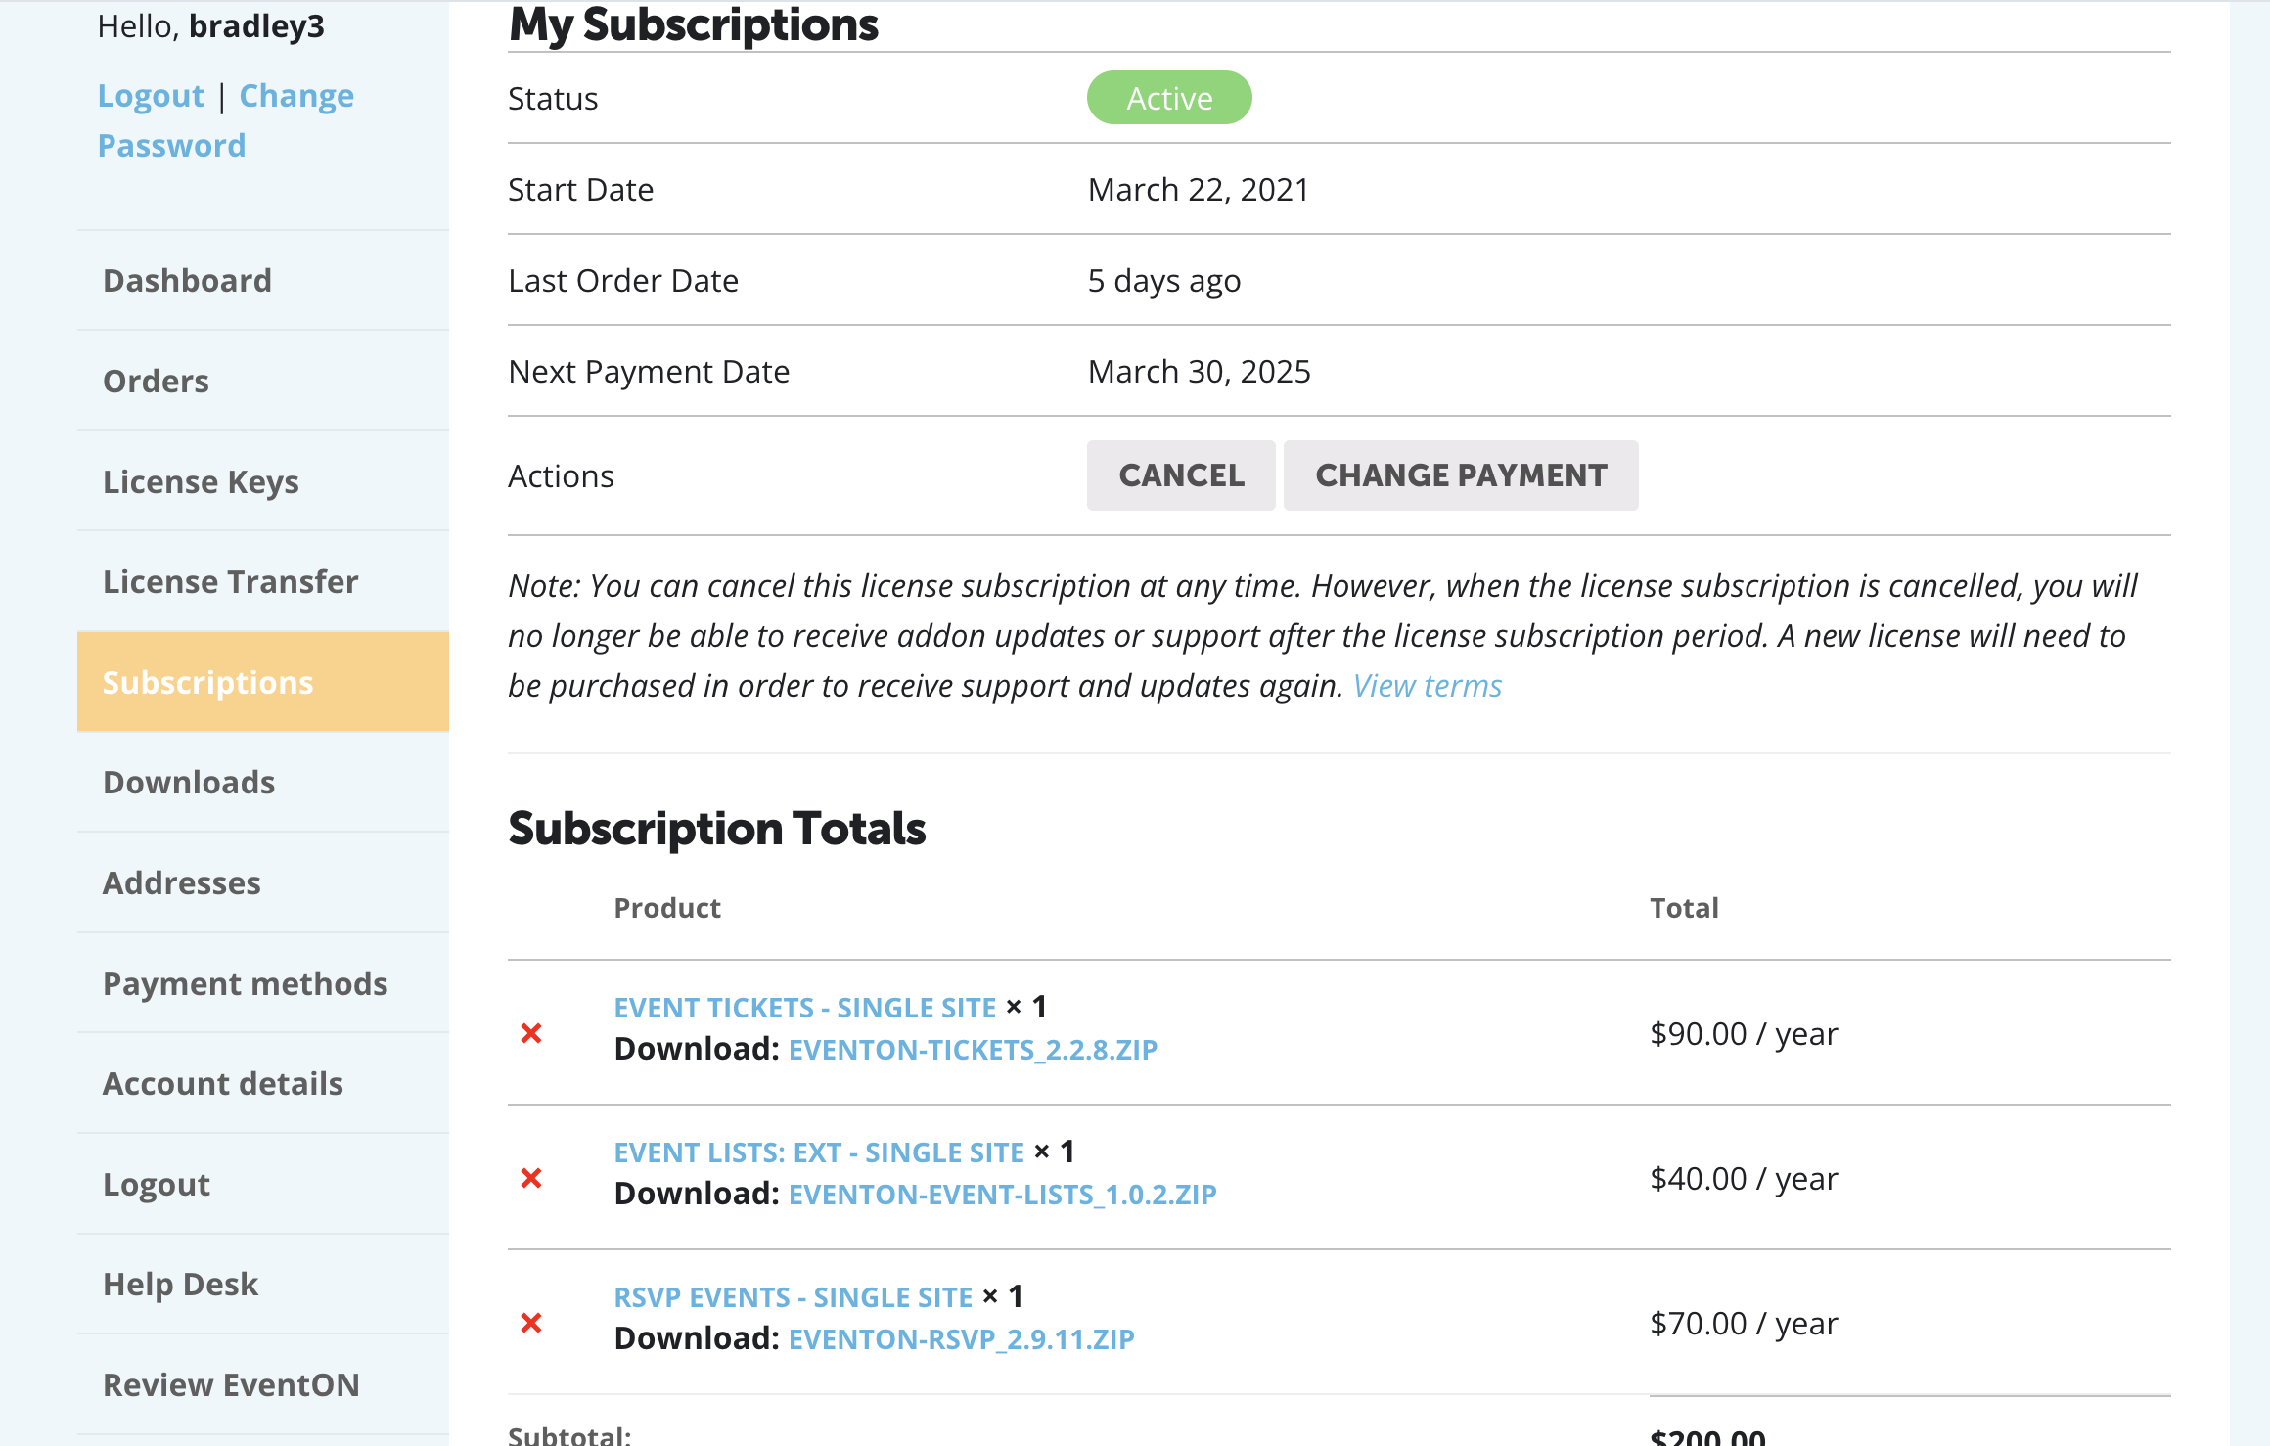Open Payment methods in sidebar
The image size is (2270, 1446).
263,983
